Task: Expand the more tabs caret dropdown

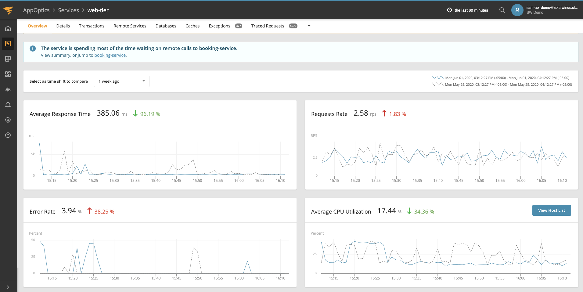Action: point(309,26)
